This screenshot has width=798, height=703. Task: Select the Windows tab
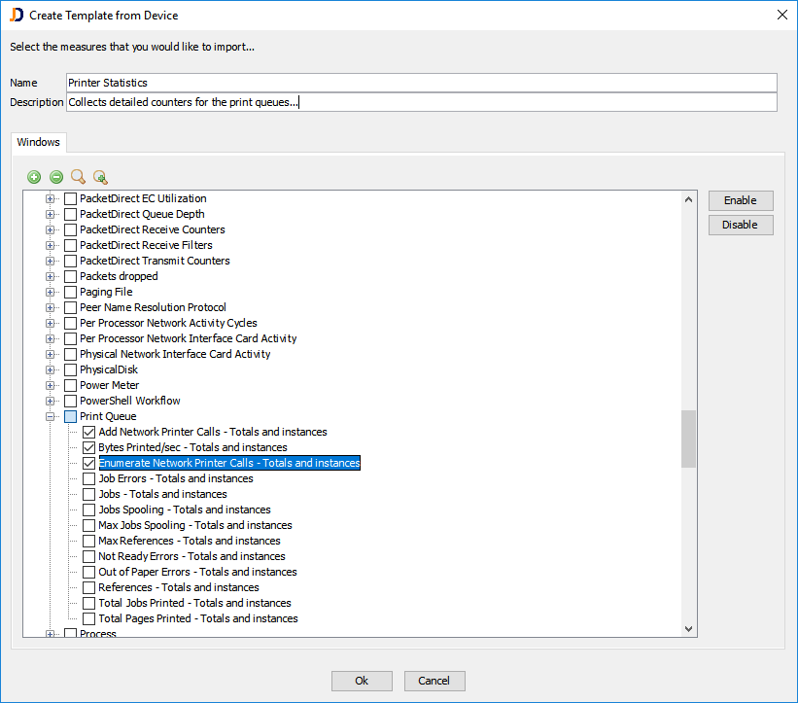(39, 142)
